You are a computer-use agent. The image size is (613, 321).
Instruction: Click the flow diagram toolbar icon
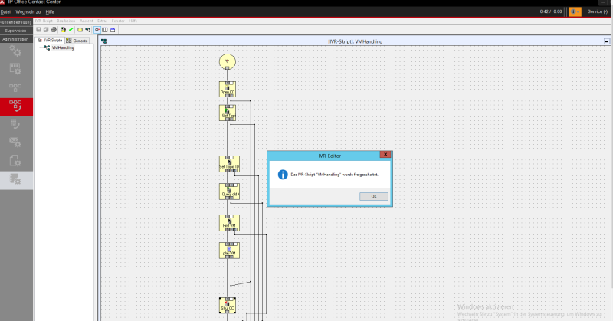(87, 30)
